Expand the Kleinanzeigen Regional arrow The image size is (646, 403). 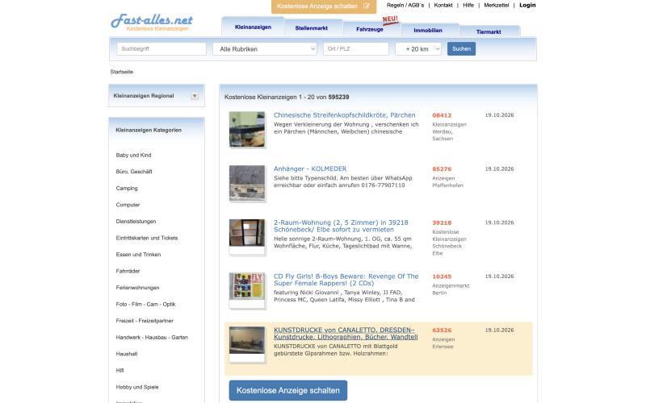coord(195,96)
